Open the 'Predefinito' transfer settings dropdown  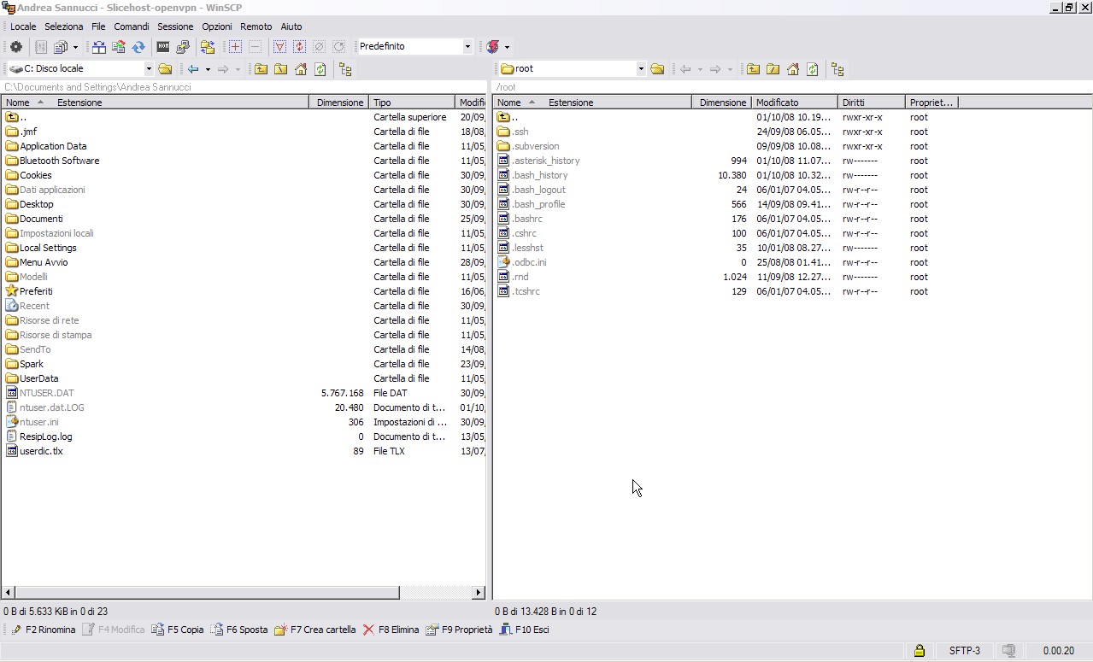point(467,47)
